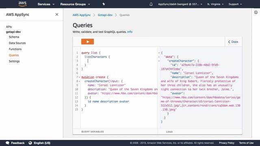Change language from English (US)
Screen dimensions: 260x146
pos(42,143)
